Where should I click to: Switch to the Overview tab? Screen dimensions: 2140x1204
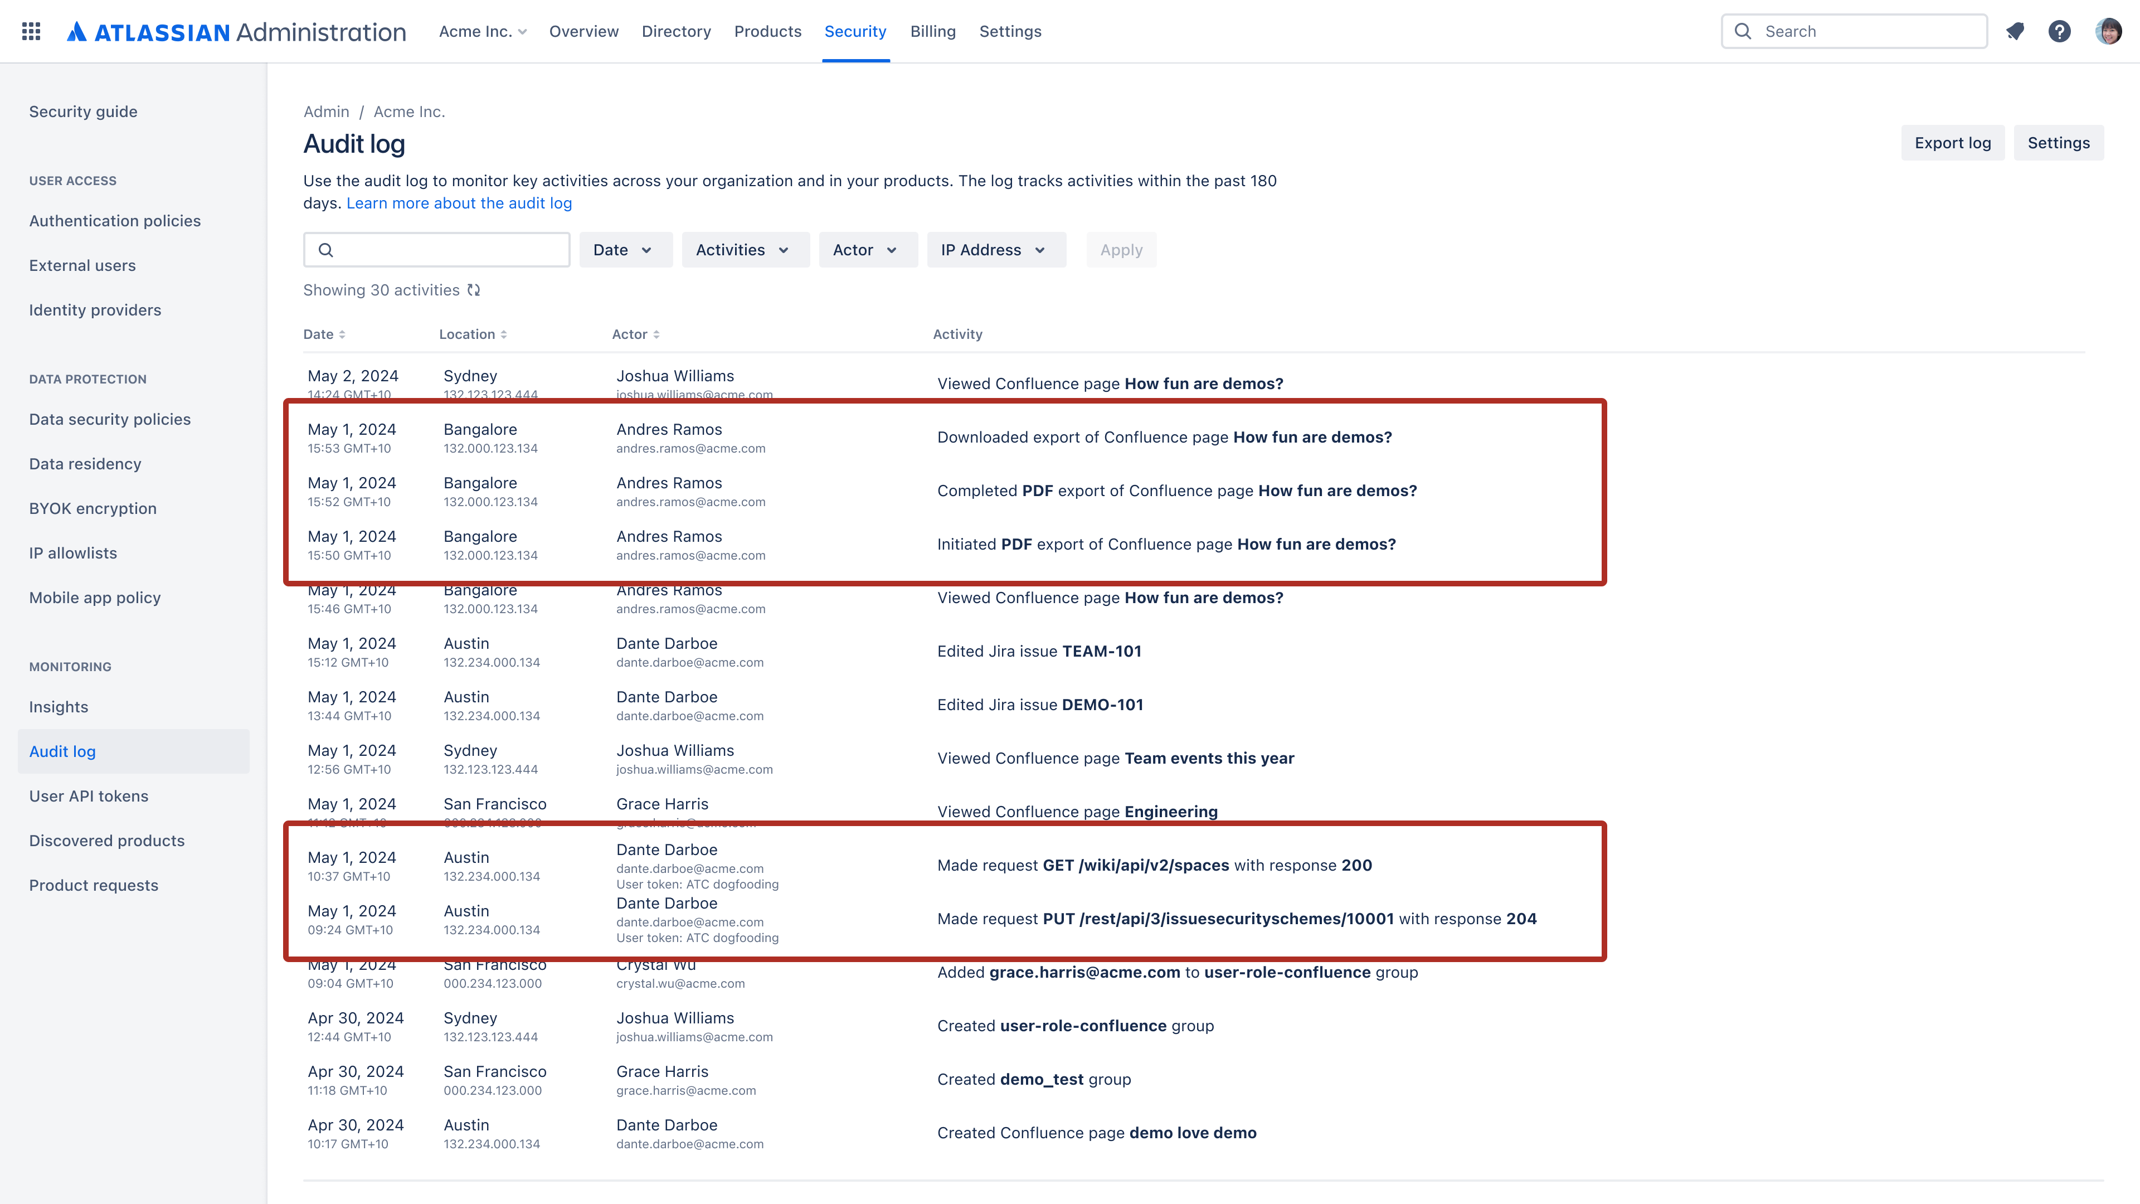coord(584,32)
